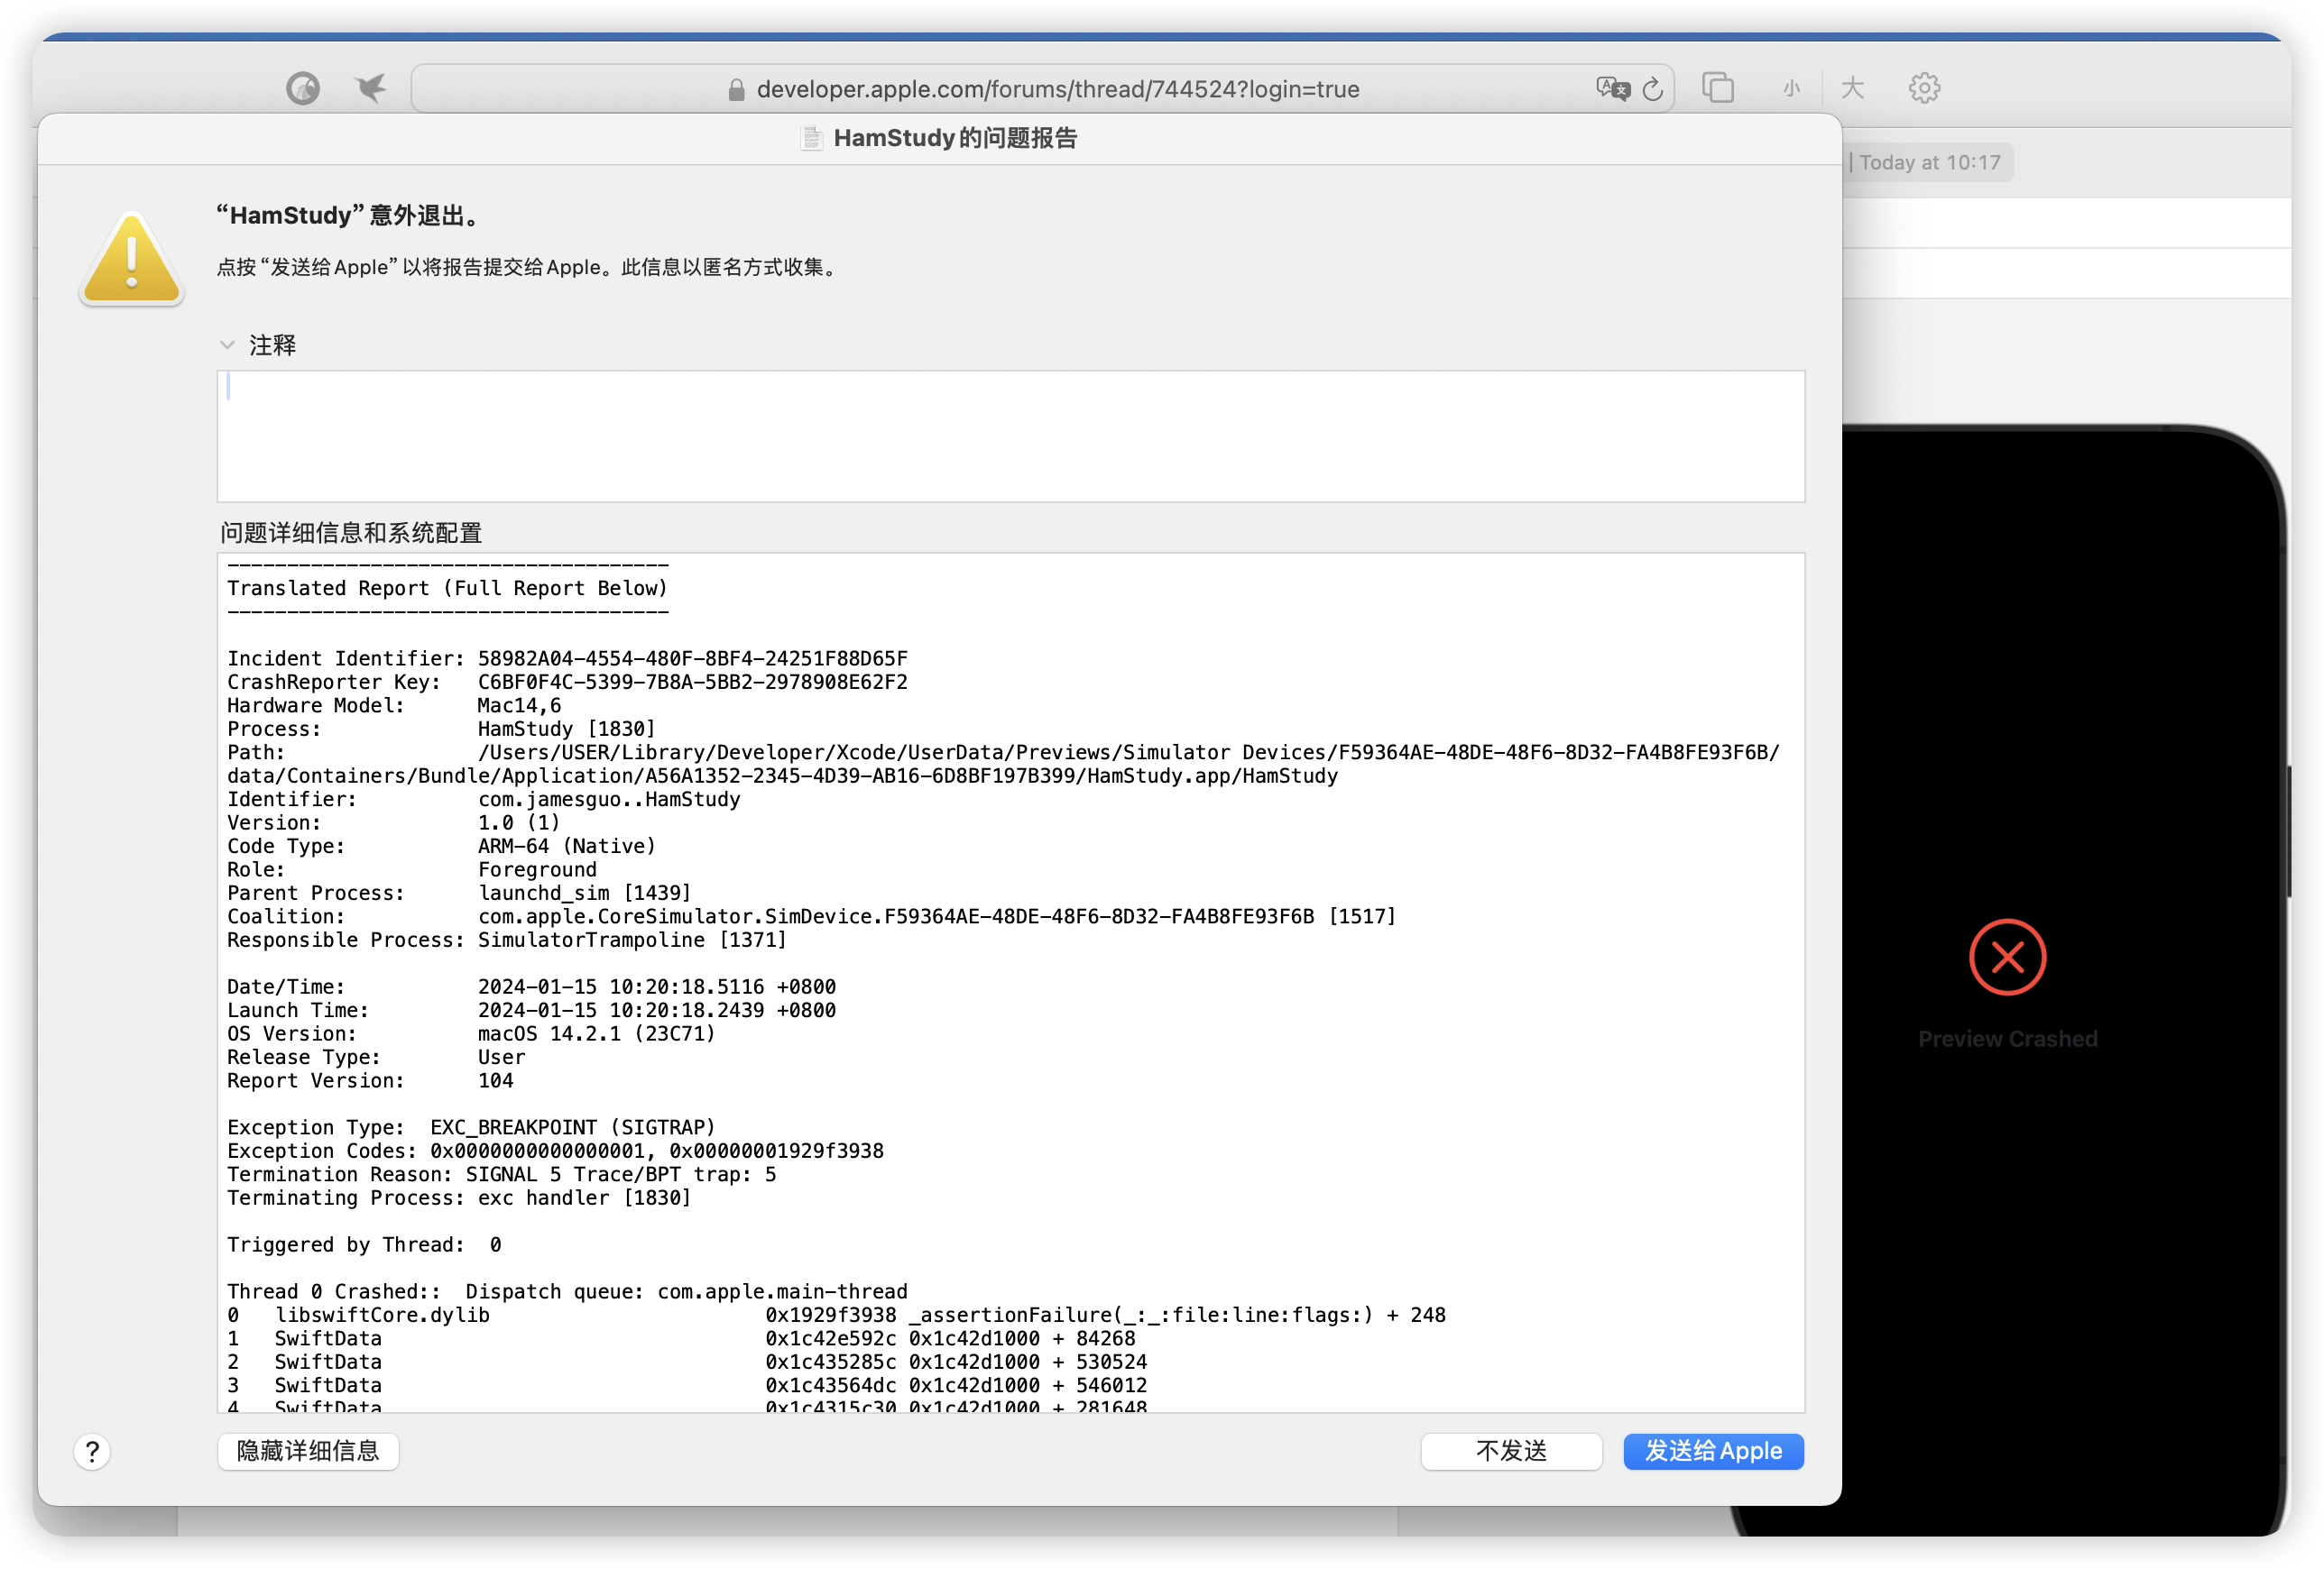Viewport: 2324px width, 1569px height.
Task: Collapse the 注释 comments section chevron
Action: click(x=227, y=344)
